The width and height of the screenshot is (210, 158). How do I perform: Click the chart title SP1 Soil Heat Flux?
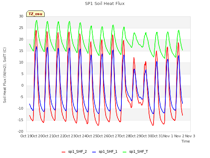tap(105, 4)
